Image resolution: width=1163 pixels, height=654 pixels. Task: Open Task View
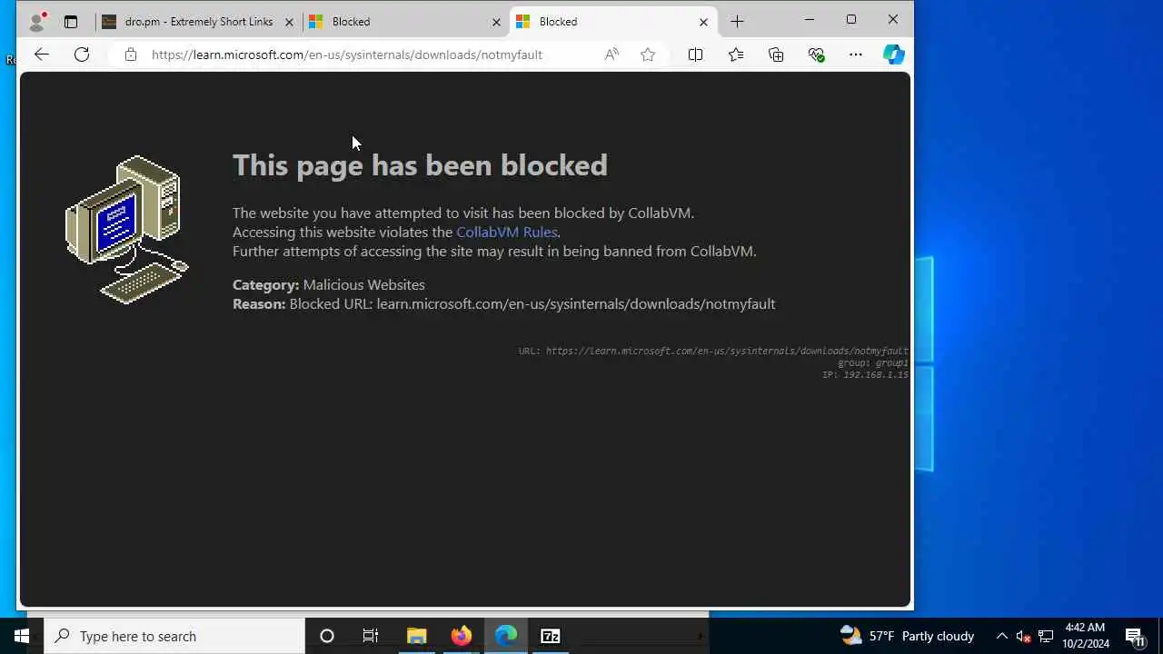point(371,636)
